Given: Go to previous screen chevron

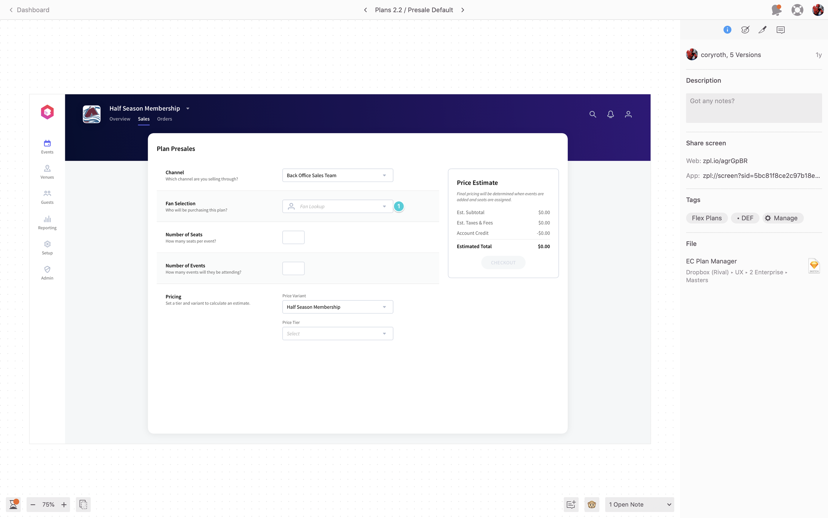Looking at the screenshot, I should 365,10.
